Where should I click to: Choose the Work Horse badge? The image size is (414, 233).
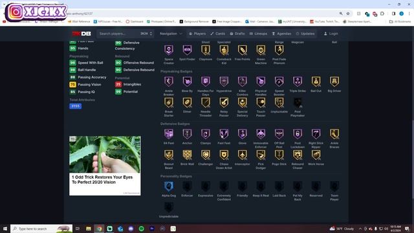316,155
